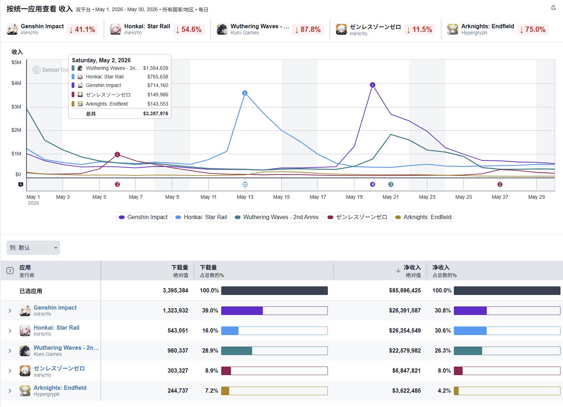Expand the Genshin Impact table row
Screen dimensions: 563x407
pos(10,311)
